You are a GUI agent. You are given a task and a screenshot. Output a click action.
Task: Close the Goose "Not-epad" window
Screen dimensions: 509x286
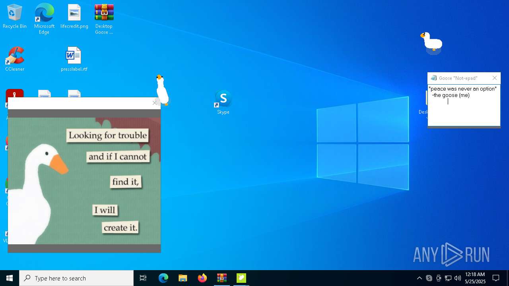(x=495, y=78)
